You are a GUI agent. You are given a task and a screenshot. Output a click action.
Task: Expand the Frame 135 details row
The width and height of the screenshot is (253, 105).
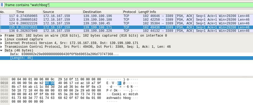[x=1, y=36]
